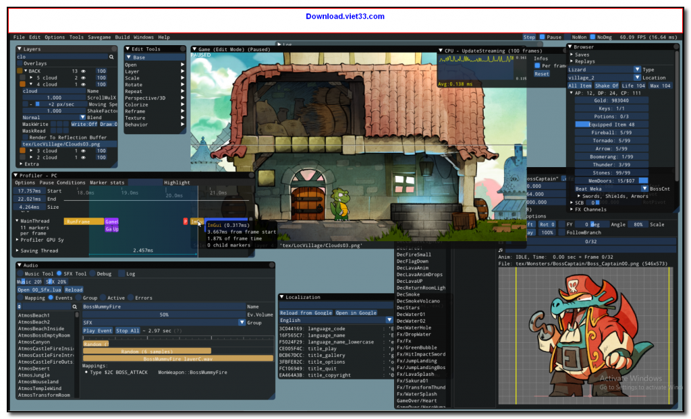The width and height of the screenshot is (691, 419).
Task: Toggle visibility eye of 5 cloud layer
Action: click(83, 77)
